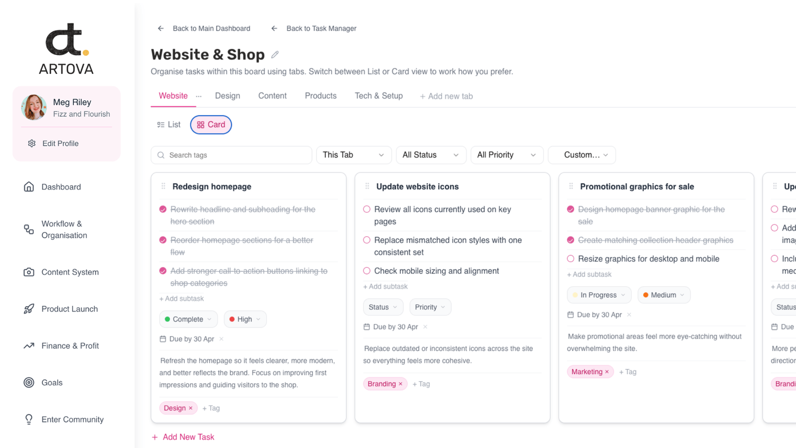Click the Edit Profile gear icon

[32, 143]
